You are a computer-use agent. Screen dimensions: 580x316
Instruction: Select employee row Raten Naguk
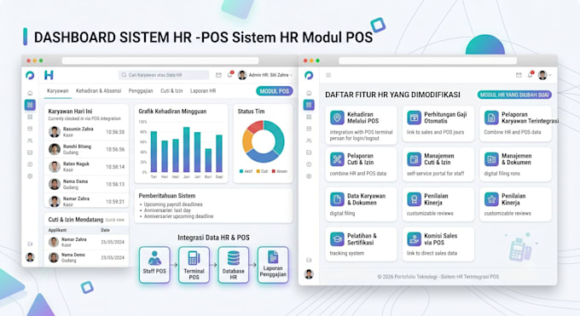(86, 167)
